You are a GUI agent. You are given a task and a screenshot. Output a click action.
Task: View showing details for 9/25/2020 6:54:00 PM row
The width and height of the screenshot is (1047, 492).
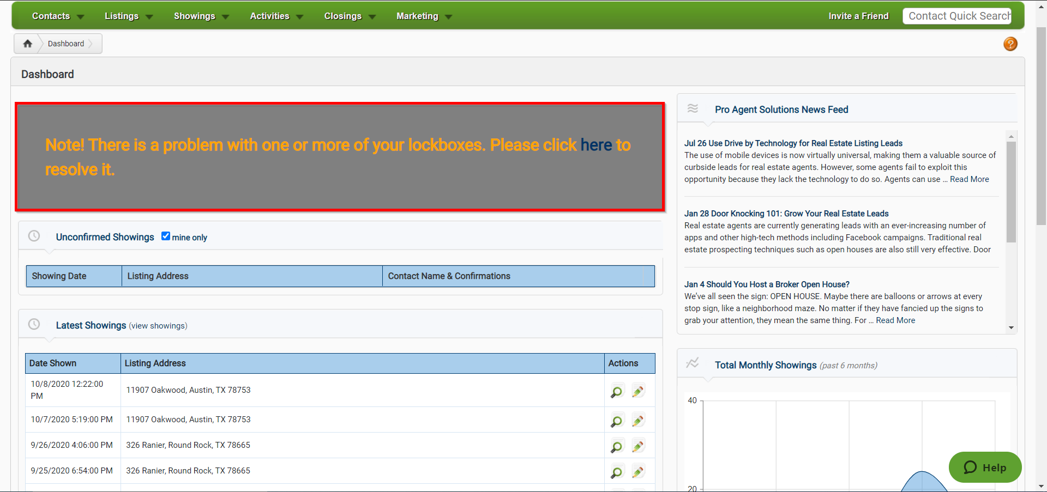click(616, 472)
